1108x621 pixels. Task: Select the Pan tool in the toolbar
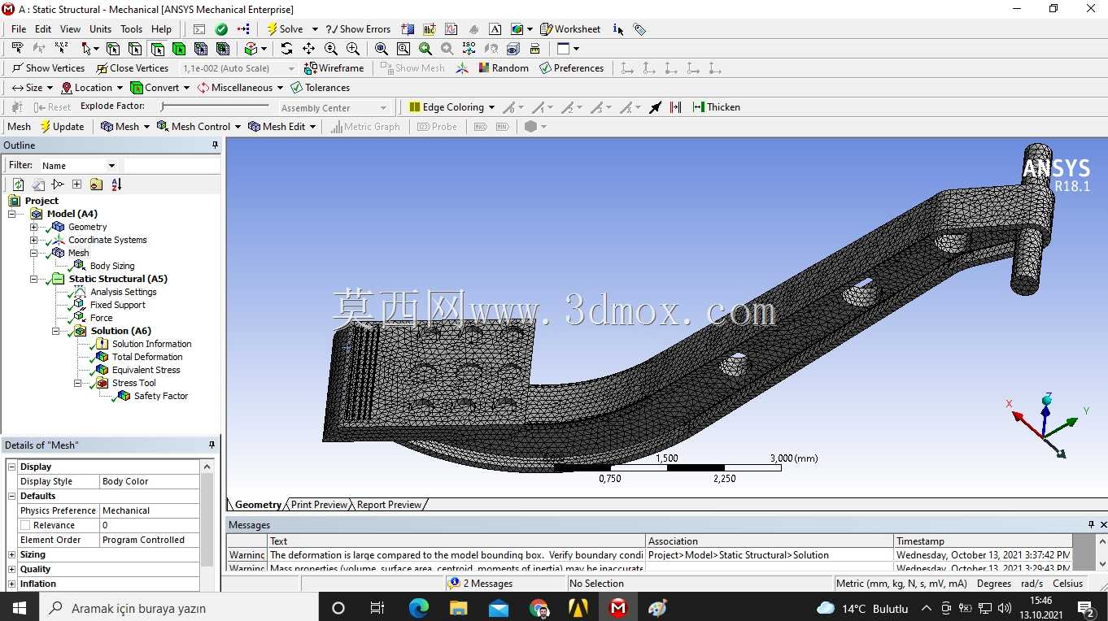[308, 49]
